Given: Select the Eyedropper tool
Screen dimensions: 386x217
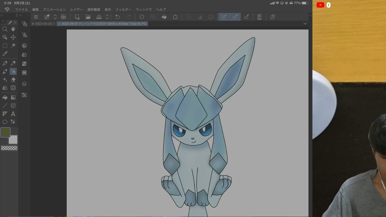Looking at the screenshot, I should point(5,53).
